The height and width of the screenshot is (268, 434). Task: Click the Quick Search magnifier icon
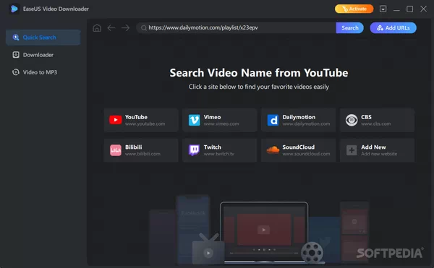[16, 38]
